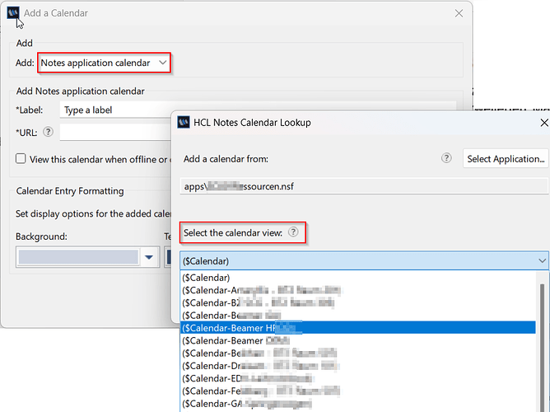
Task: Select the ($Calendar-Dr… list entry
Action: 358,366
